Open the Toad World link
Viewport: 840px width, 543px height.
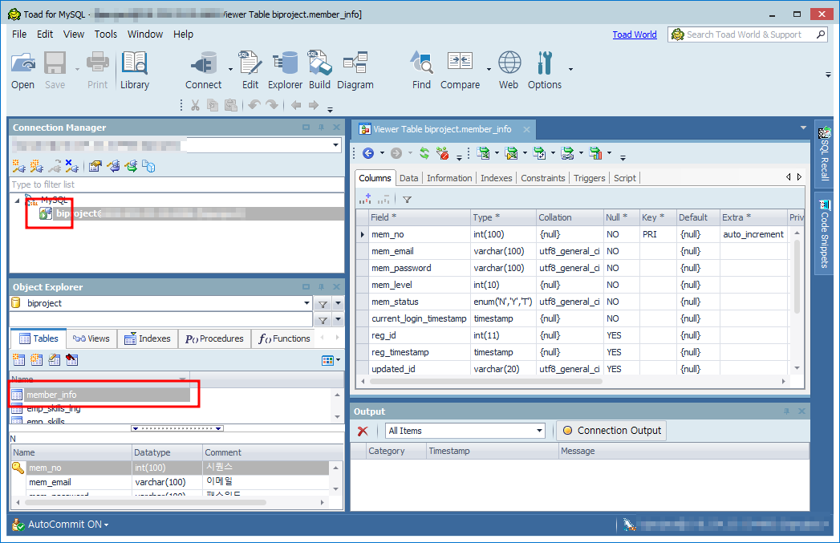[635, 34]
